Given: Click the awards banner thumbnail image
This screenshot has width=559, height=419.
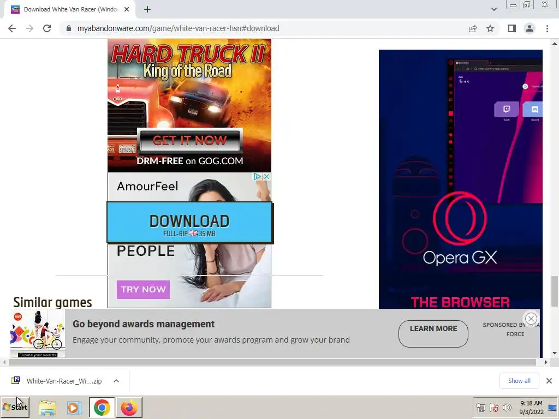Looking at the screenshot, I should [x=38, y=334].
